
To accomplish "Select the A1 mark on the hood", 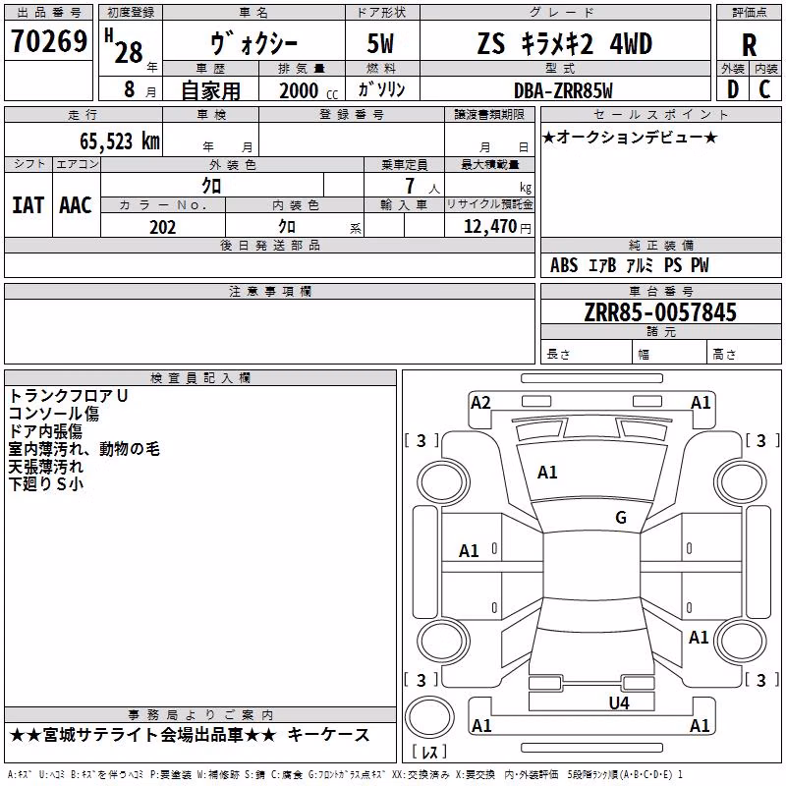I will pos(547,473).
